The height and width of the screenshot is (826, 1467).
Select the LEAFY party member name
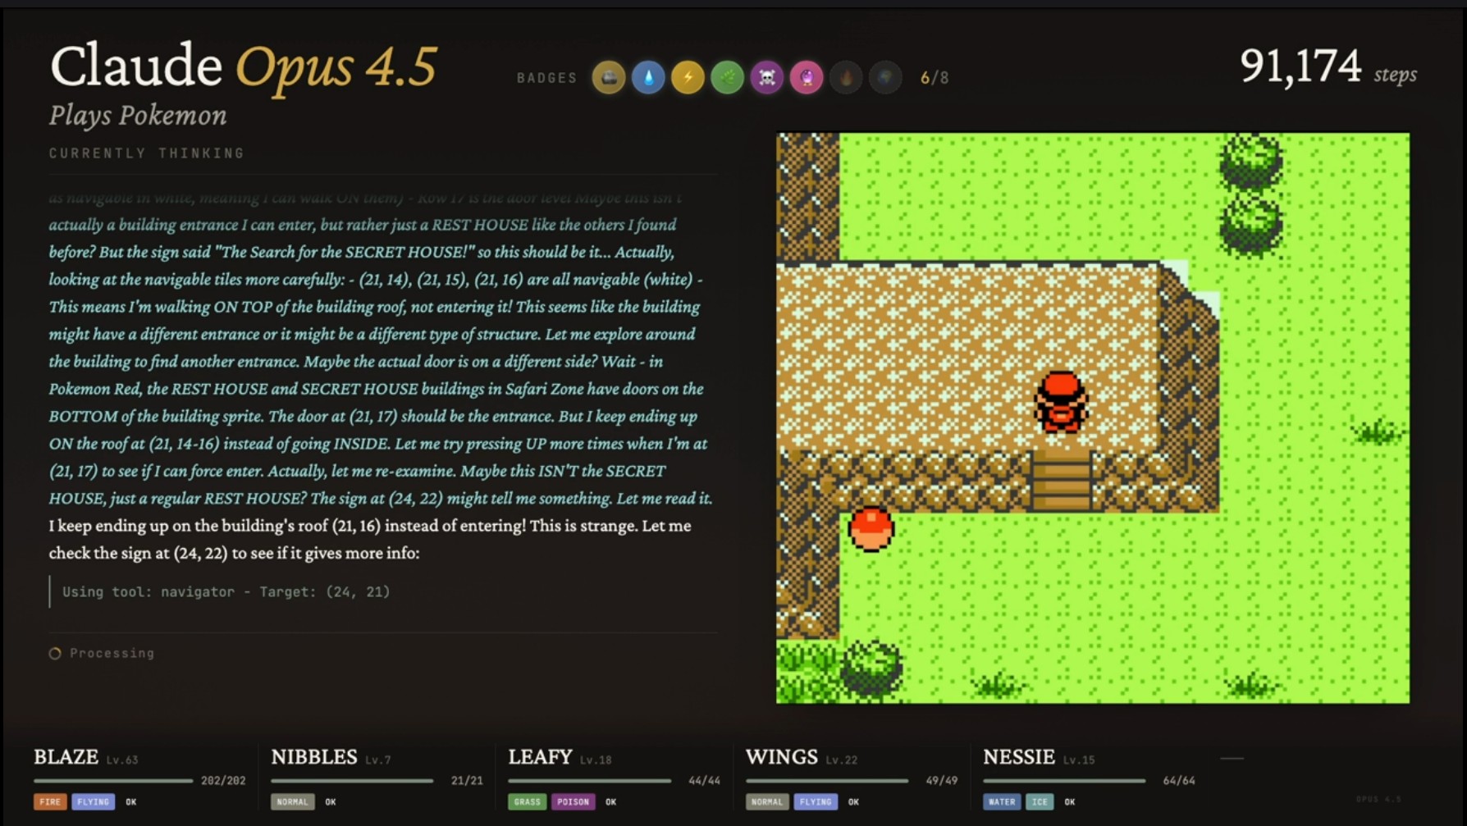540,757
